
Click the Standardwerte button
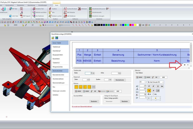(x=119, y=80)
